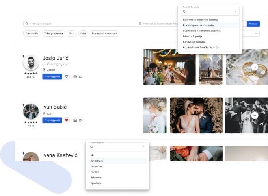Toggle the Dron filter chip
The height and width of the screenshot is (196, 268).
tap(72, 33)
